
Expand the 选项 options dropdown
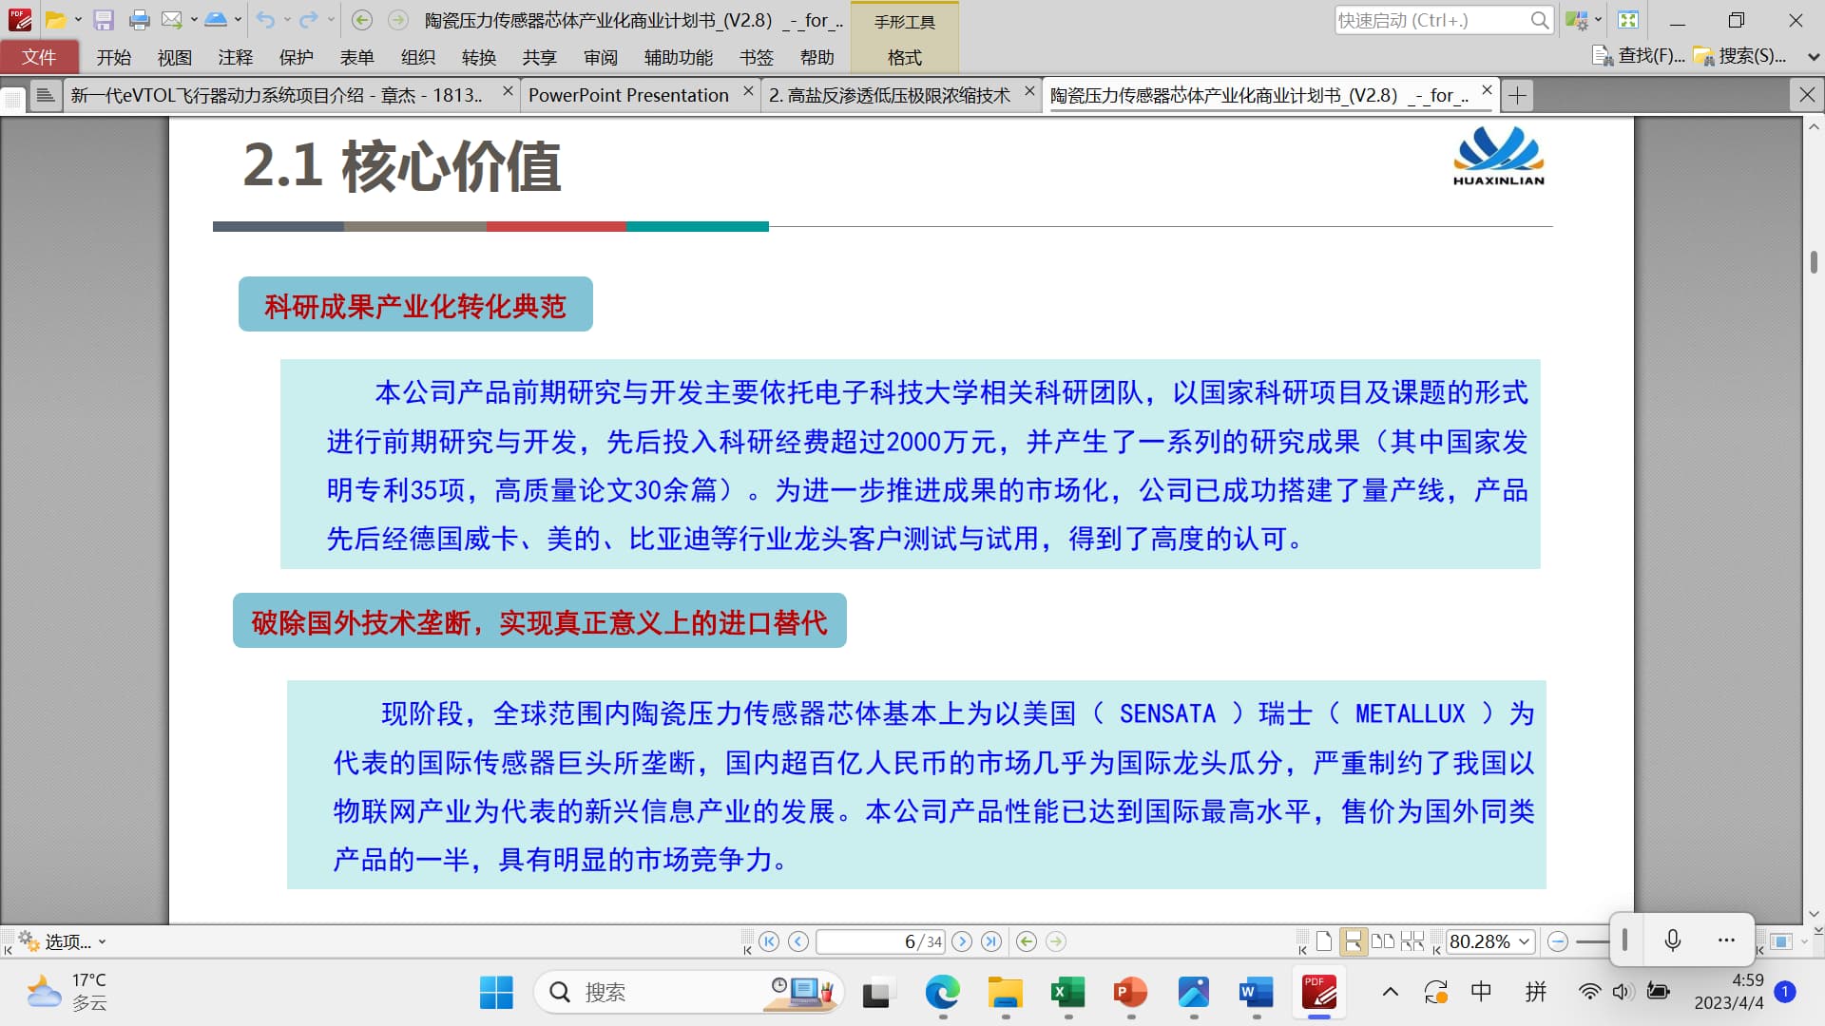[x=102, y=941]
